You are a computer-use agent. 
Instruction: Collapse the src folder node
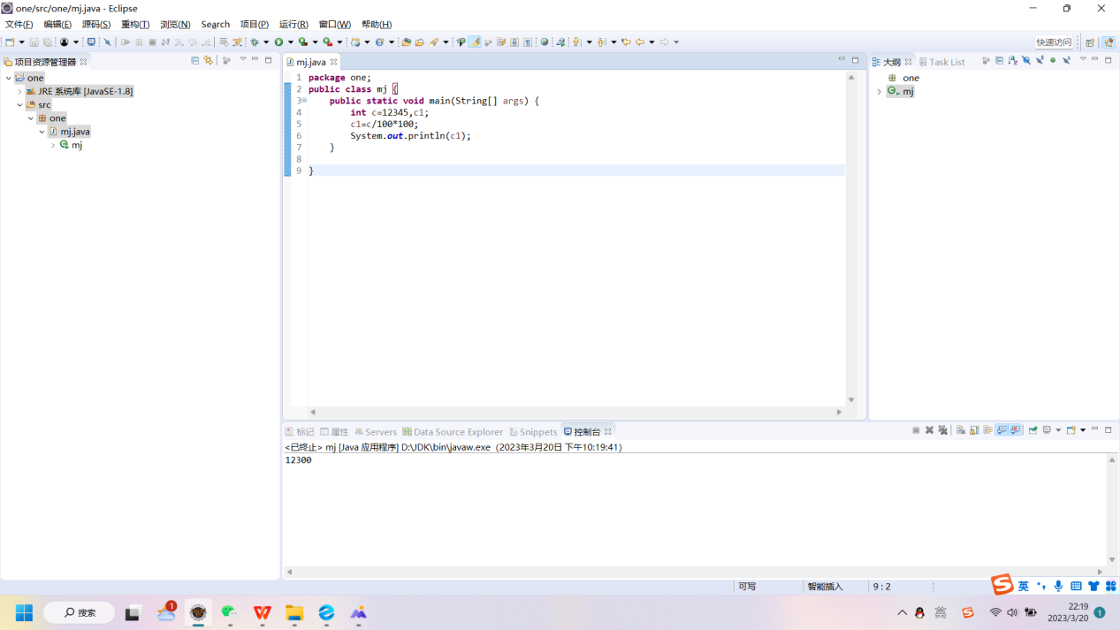[x=19, y=104]
